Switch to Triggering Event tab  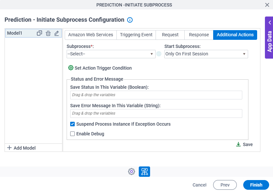[136, 35]
